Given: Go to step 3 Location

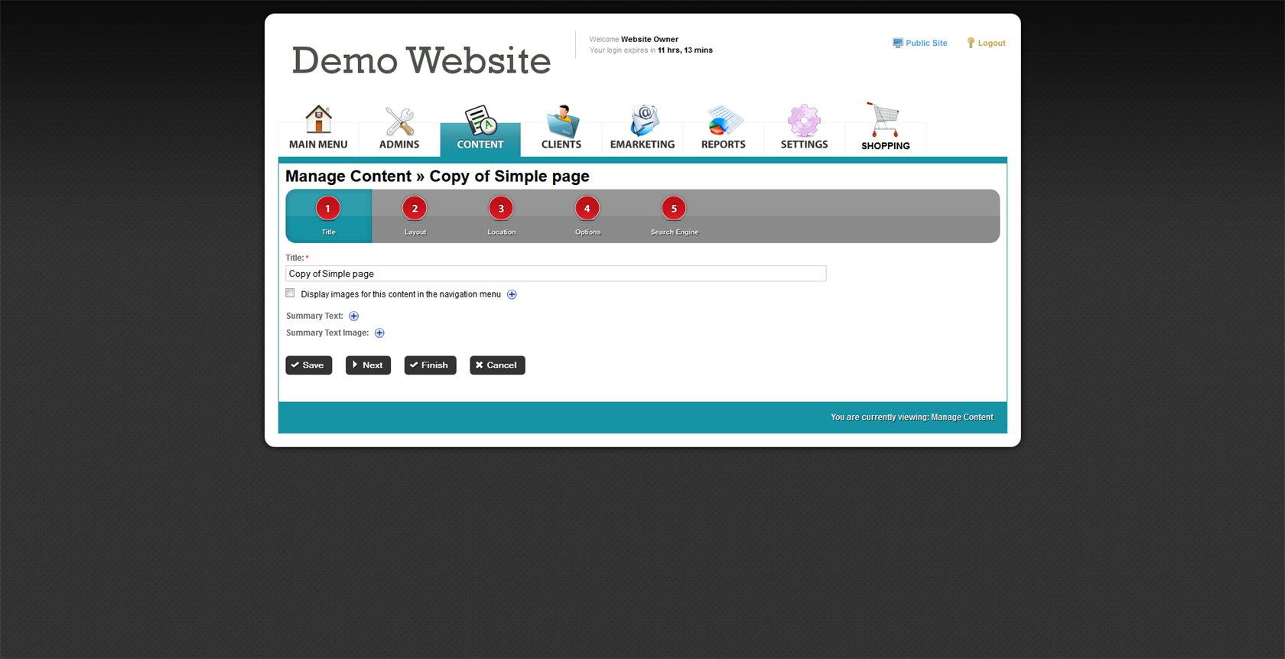Looking at the screenshot, I should click(x=501, y=209).
